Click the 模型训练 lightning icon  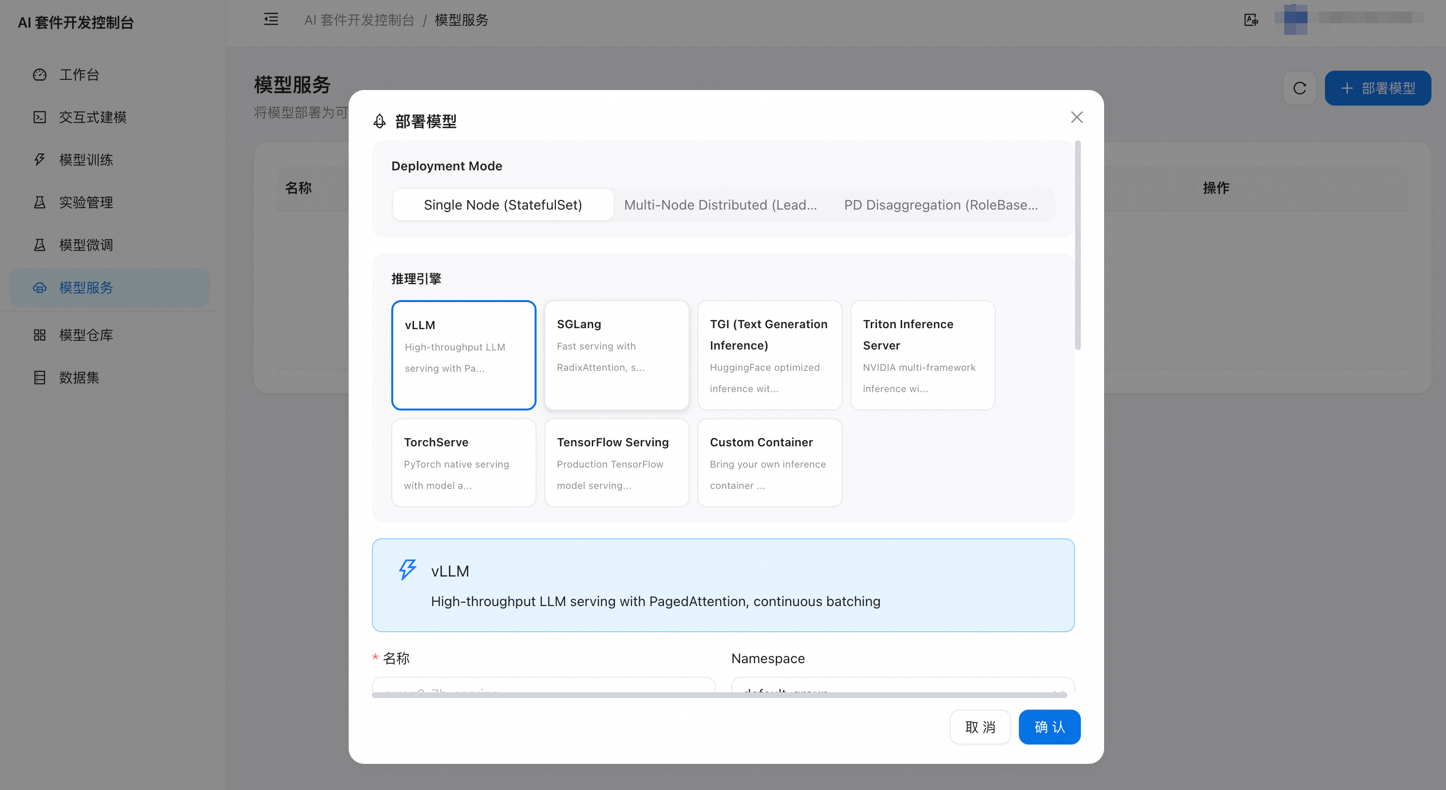39,160
